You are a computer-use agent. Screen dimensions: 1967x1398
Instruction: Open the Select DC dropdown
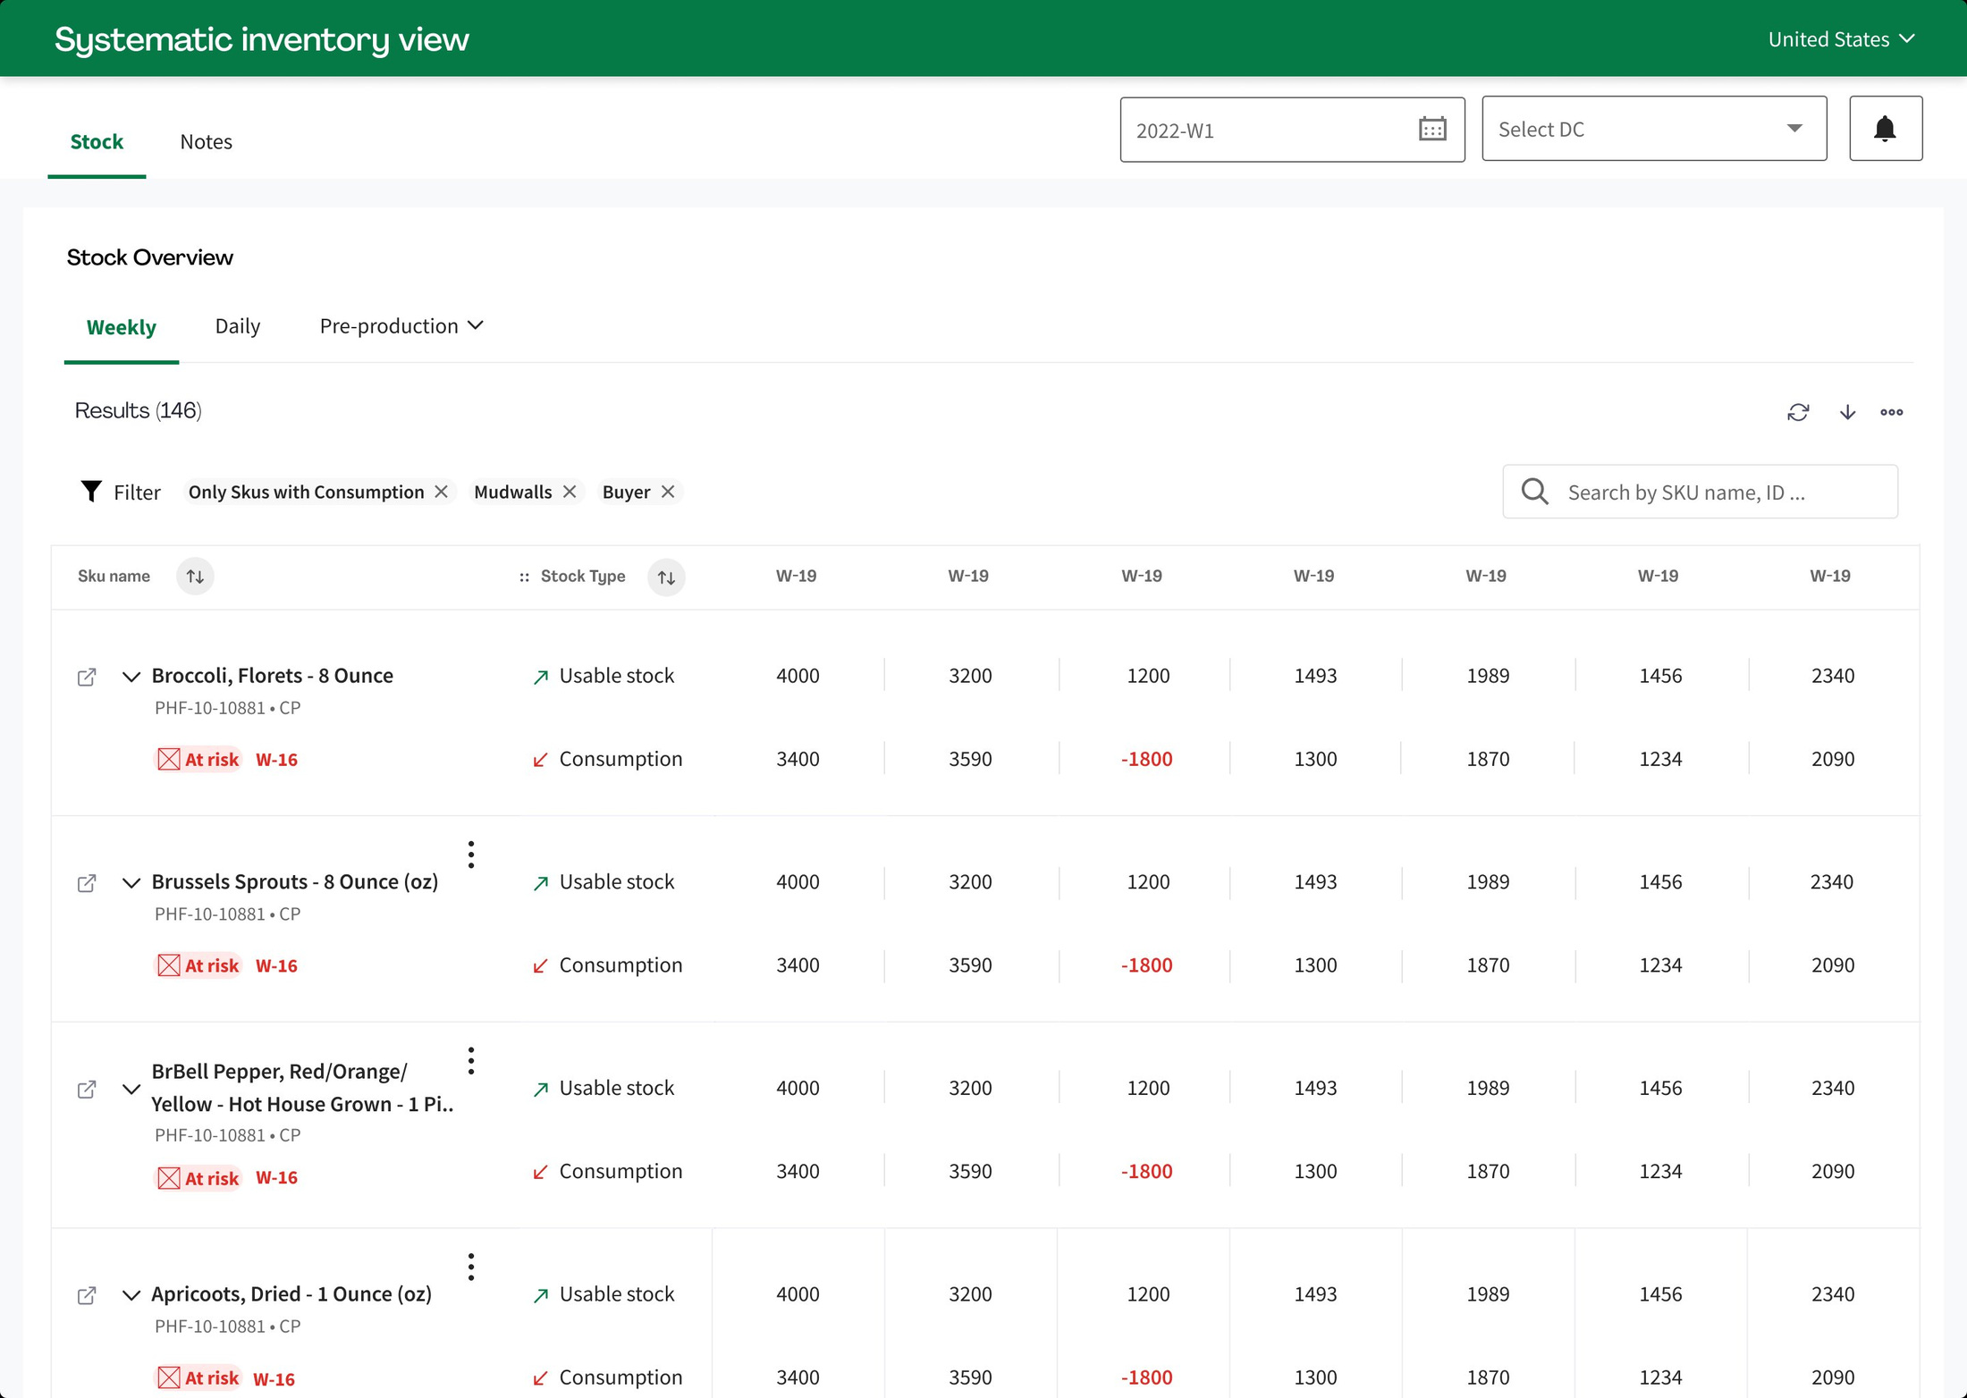pyautogui.click(x=1654, y=129)
